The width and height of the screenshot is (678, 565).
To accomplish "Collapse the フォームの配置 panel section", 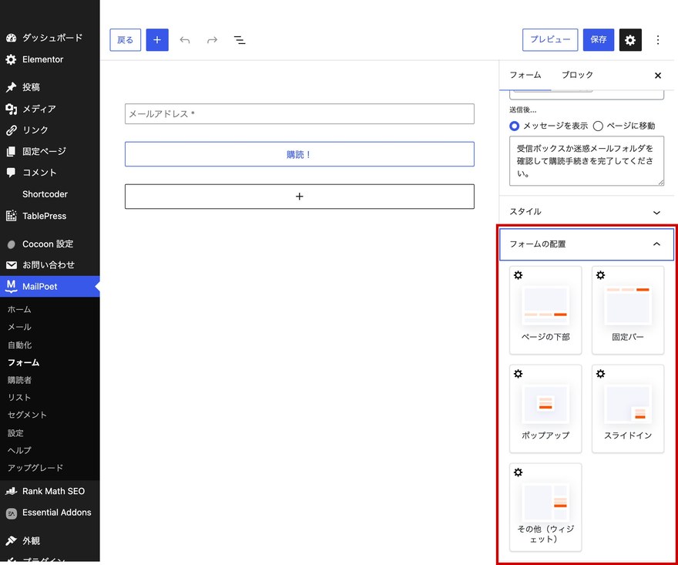I will point(586,244).
